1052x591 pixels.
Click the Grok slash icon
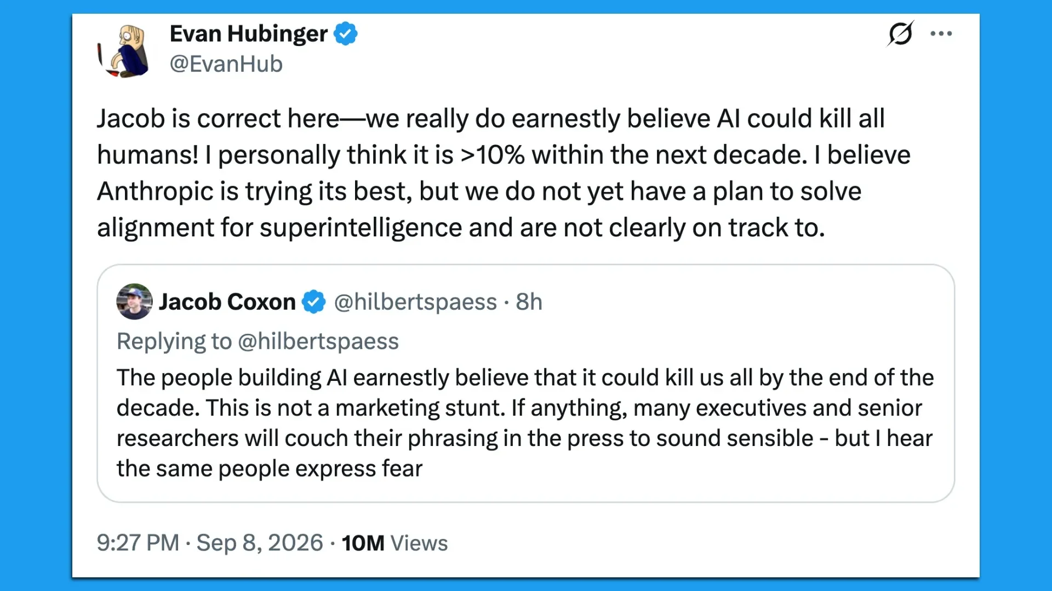tap(900, 33)
